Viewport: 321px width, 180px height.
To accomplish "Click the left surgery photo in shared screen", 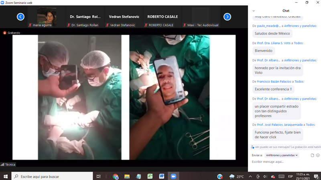I will (79, 97).
